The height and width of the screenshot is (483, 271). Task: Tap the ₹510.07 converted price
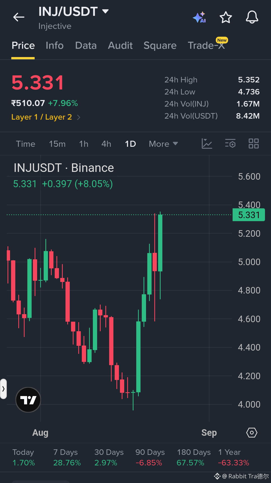(x=28, y=103)
